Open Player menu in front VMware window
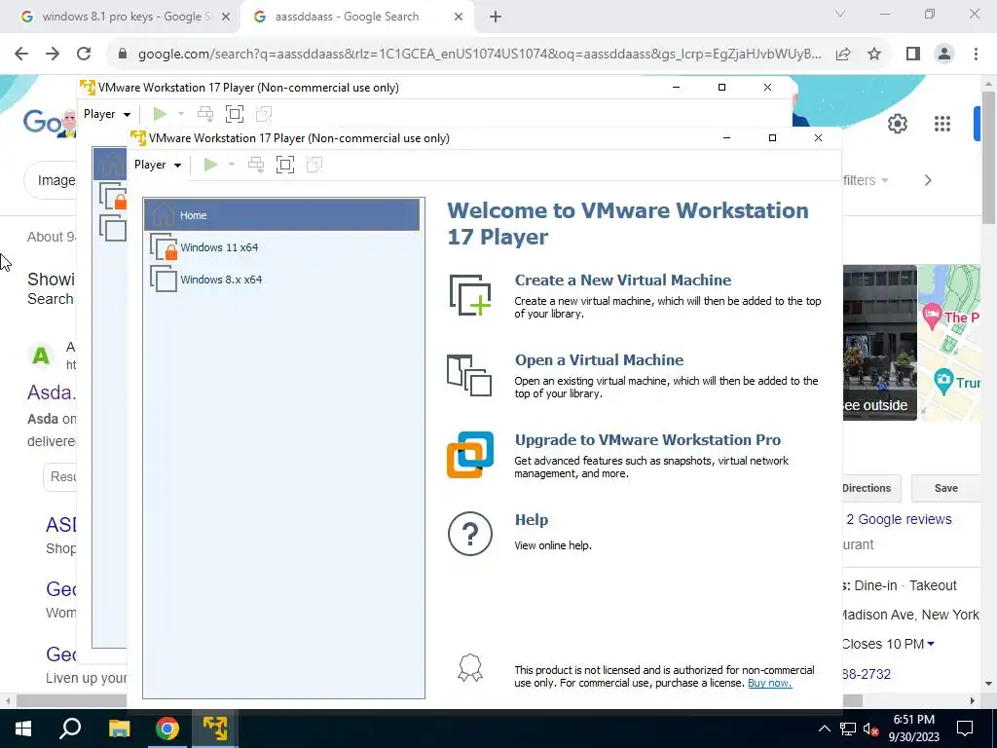The width and height of the screenshot is (997, 748). click(158, 165)
